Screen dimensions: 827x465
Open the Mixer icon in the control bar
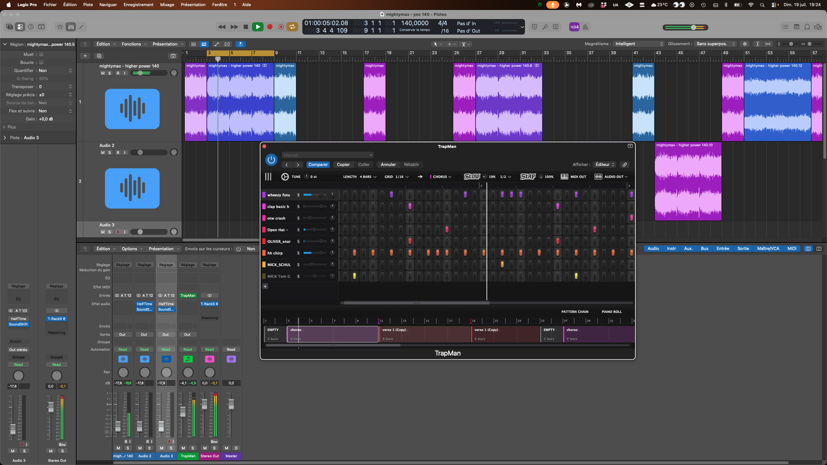(x=71, y=27)
